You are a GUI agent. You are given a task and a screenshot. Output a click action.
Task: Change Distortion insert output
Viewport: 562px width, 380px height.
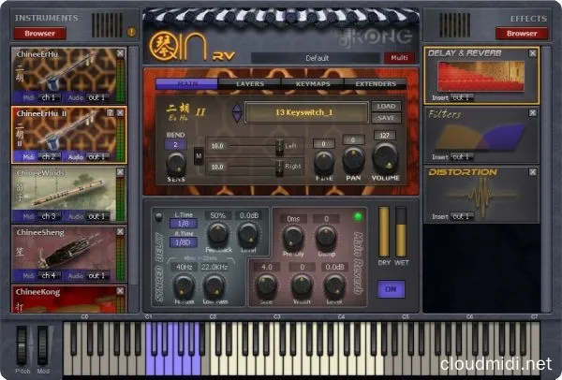pos(462,216)
